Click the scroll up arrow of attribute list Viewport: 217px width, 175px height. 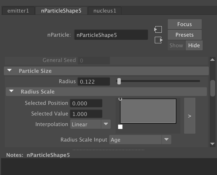tap(212, 60)
